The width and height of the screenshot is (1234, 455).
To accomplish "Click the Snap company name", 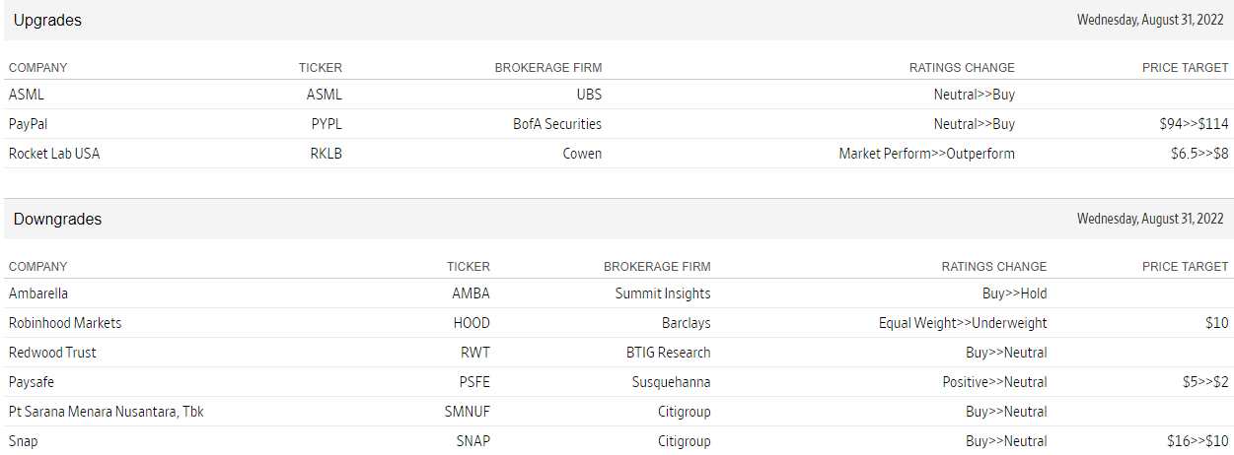I will coord(23,441).
